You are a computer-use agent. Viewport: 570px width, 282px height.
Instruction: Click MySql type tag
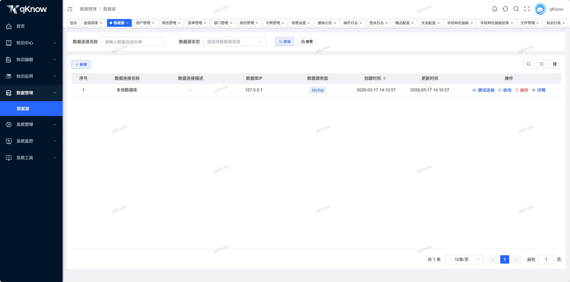point(317,90)
